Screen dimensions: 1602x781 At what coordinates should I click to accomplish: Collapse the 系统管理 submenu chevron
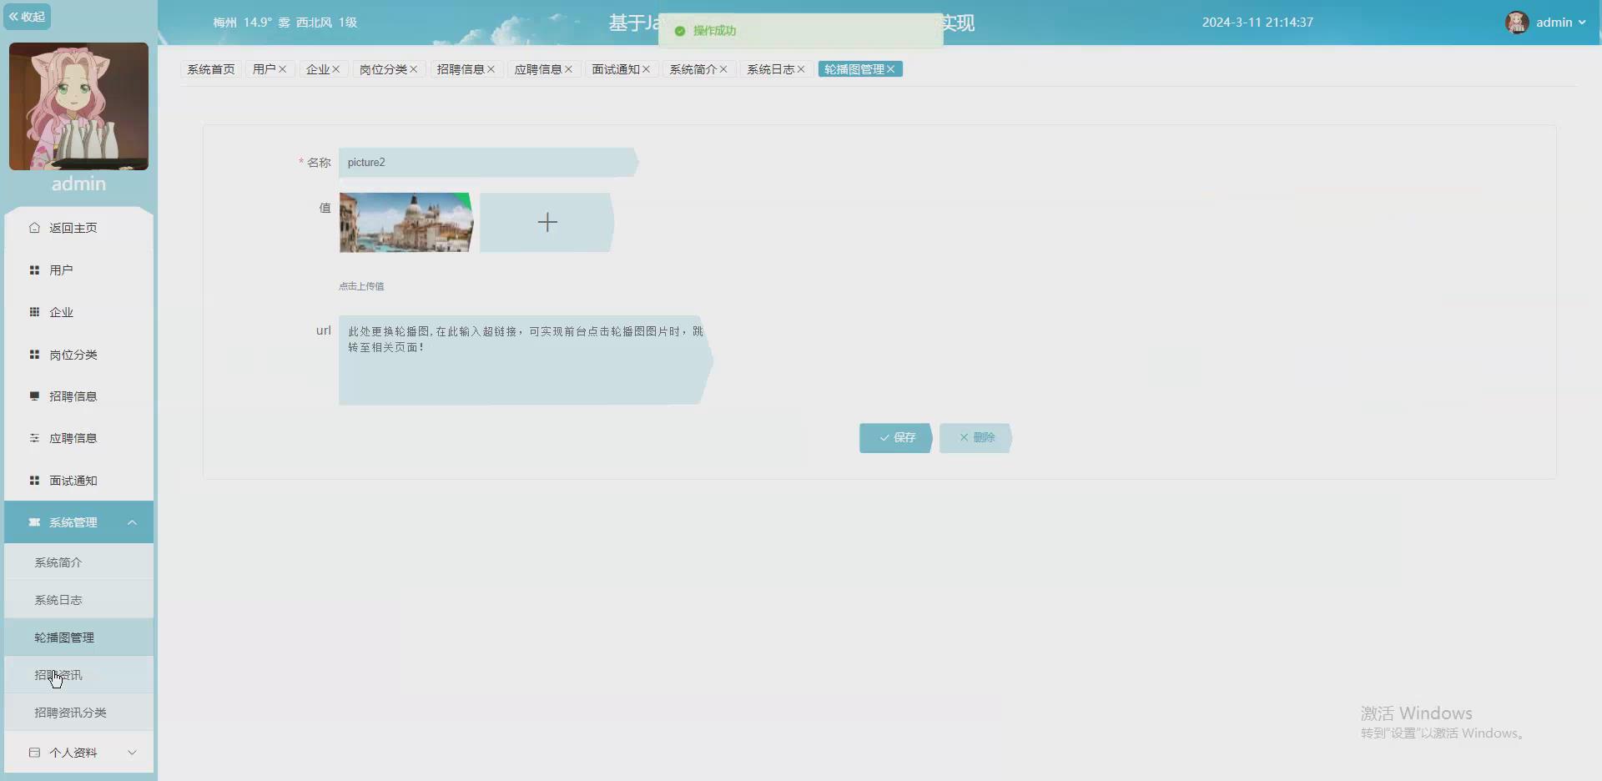pos(132,522)
